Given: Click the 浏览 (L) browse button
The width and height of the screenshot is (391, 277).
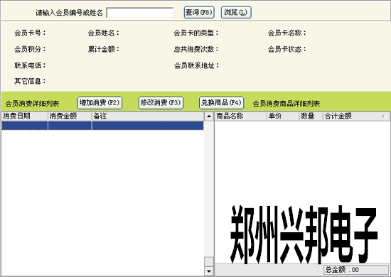Looking at the screenshot, I should pos(236,12).
